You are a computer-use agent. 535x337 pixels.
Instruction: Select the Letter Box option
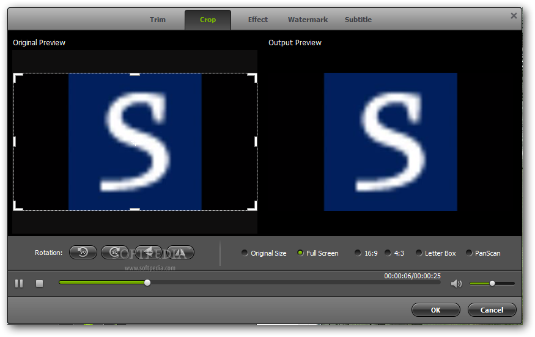point(436,253)
